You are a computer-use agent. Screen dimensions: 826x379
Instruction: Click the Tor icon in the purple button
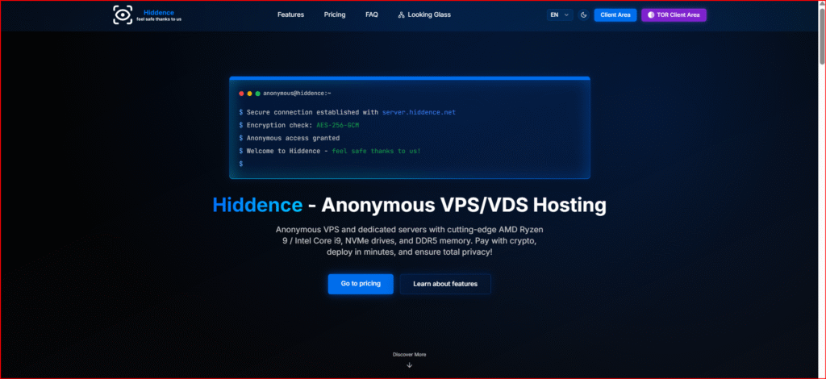tap(652, 15)
